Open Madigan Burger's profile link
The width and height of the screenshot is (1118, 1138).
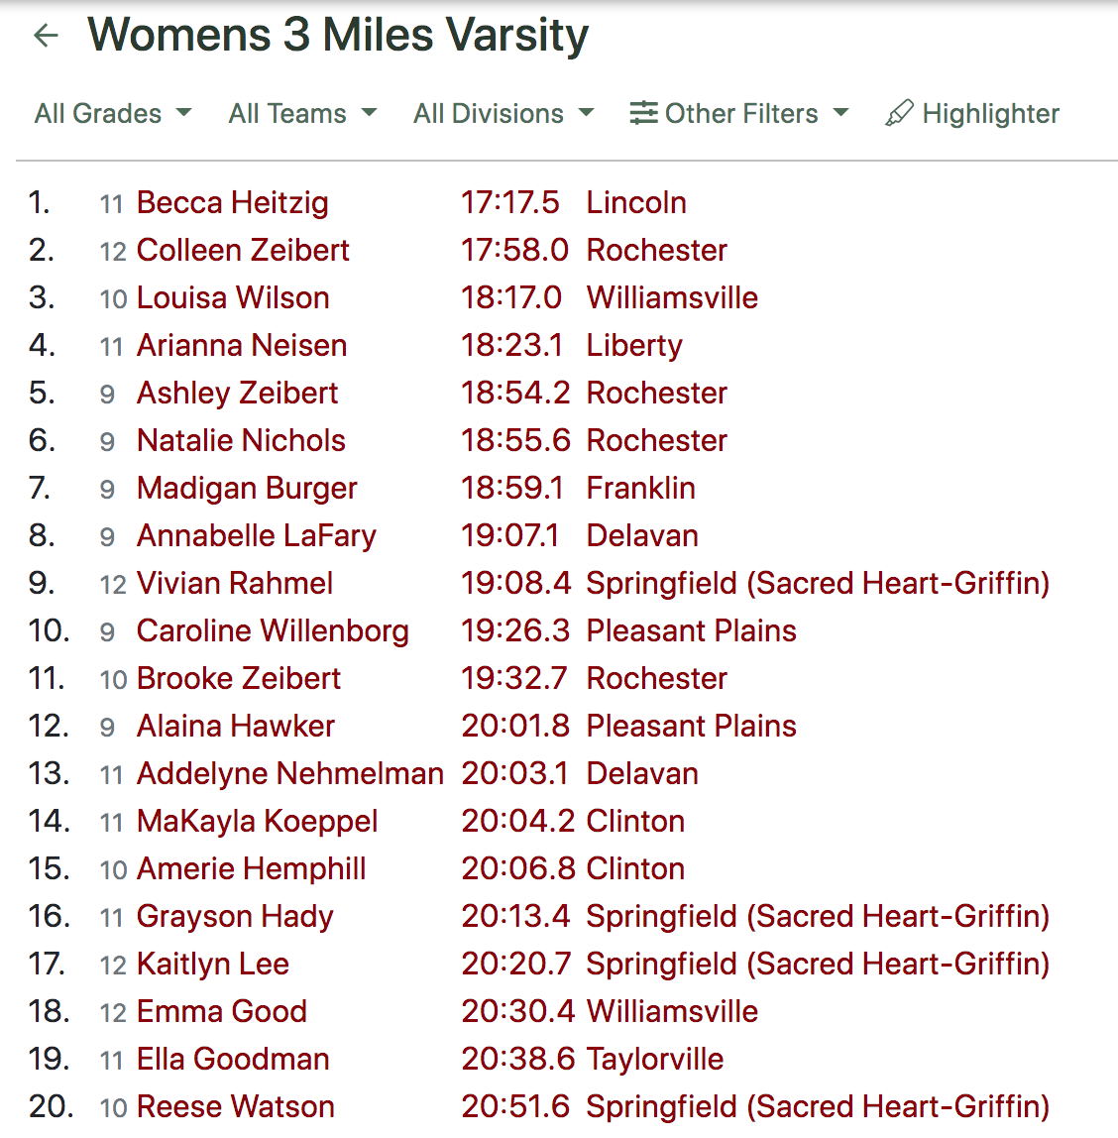pos(247,489)
